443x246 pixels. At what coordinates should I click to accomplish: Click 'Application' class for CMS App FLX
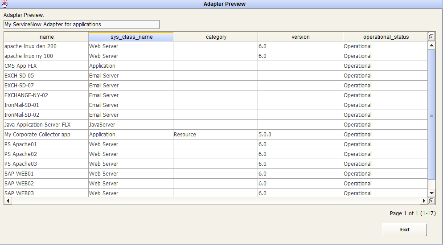pyautogui.click(x=131, y=66)
